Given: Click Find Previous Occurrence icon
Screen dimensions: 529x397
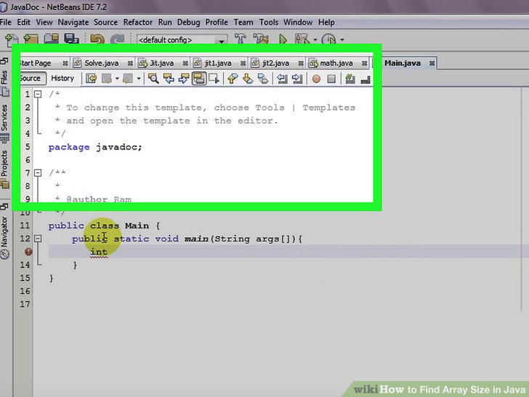Looking at the screenshot, I should click(169, 79).
